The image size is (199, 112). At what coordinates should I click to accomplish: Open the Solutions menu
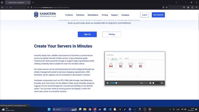pyautogui.click(x=80, y=15)
